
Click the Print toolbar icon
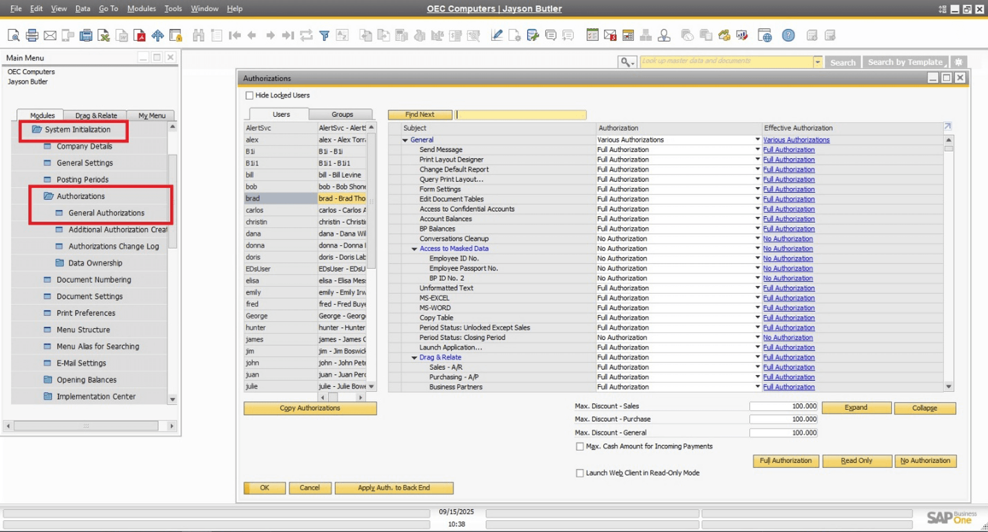(x=32, y=35)
